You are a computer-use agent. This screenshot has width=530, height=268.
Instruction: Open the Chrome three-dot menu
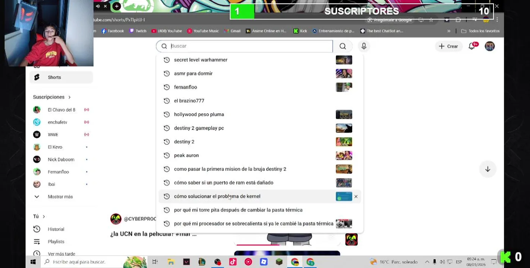pos(497,20)
